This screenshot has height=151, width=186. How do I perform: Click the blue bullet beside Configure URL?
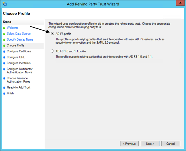(4, 58)
